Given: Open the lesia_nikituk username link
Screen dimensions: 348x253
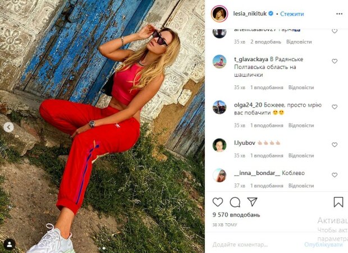Looking at the screenshot, I should click(x=250, y=14).
